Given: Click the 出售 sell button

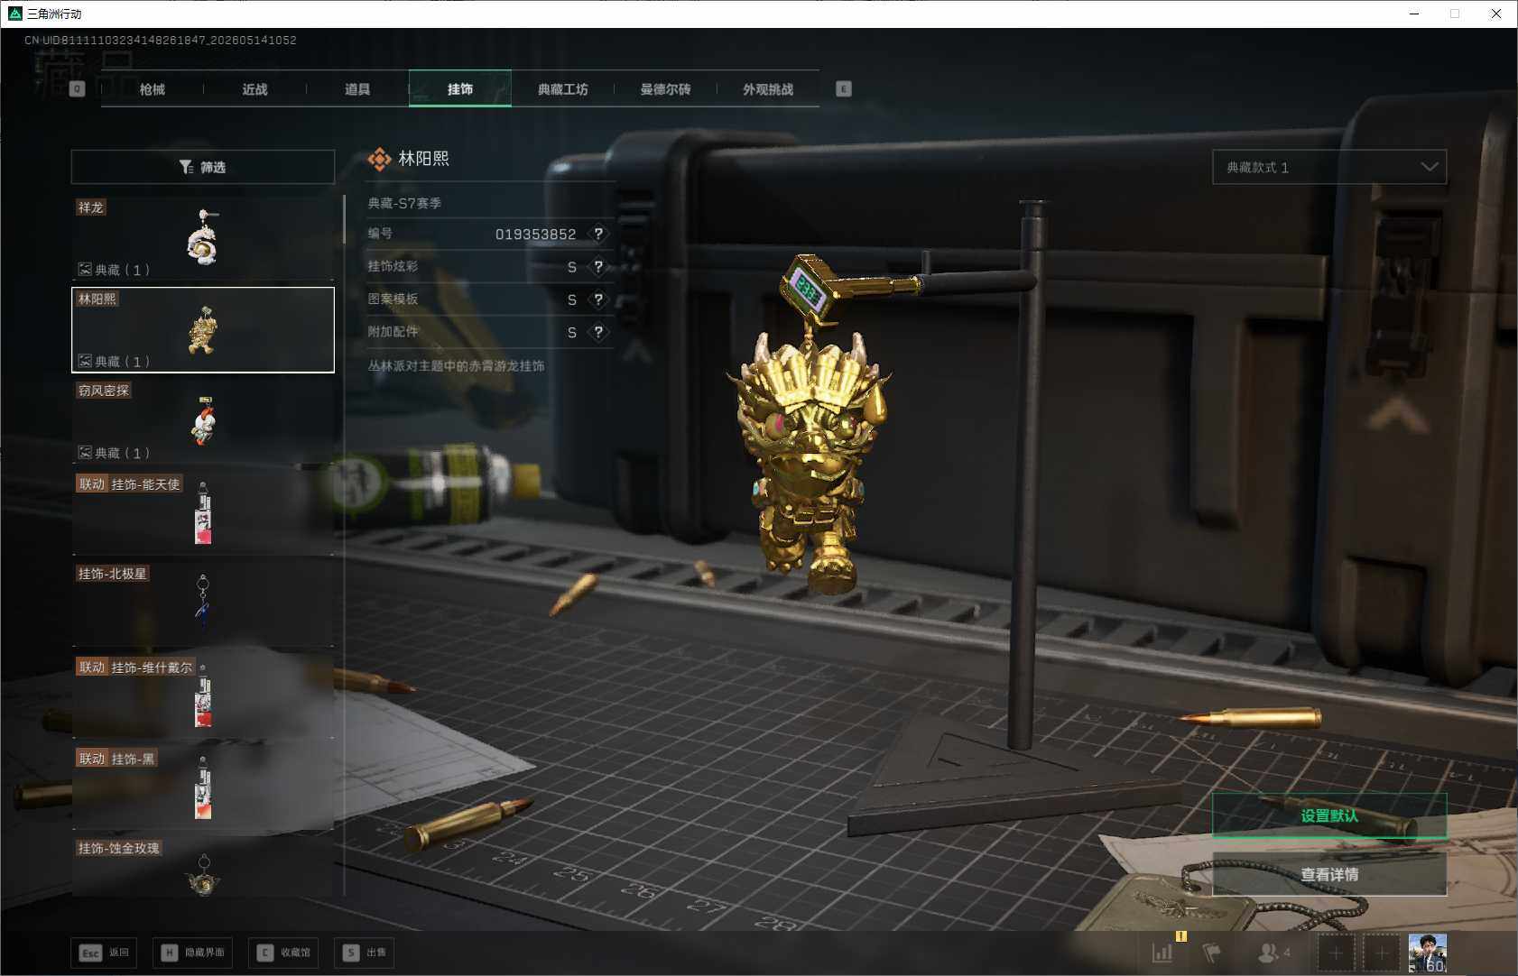Looking at the screenshot, I should point(364,953).
